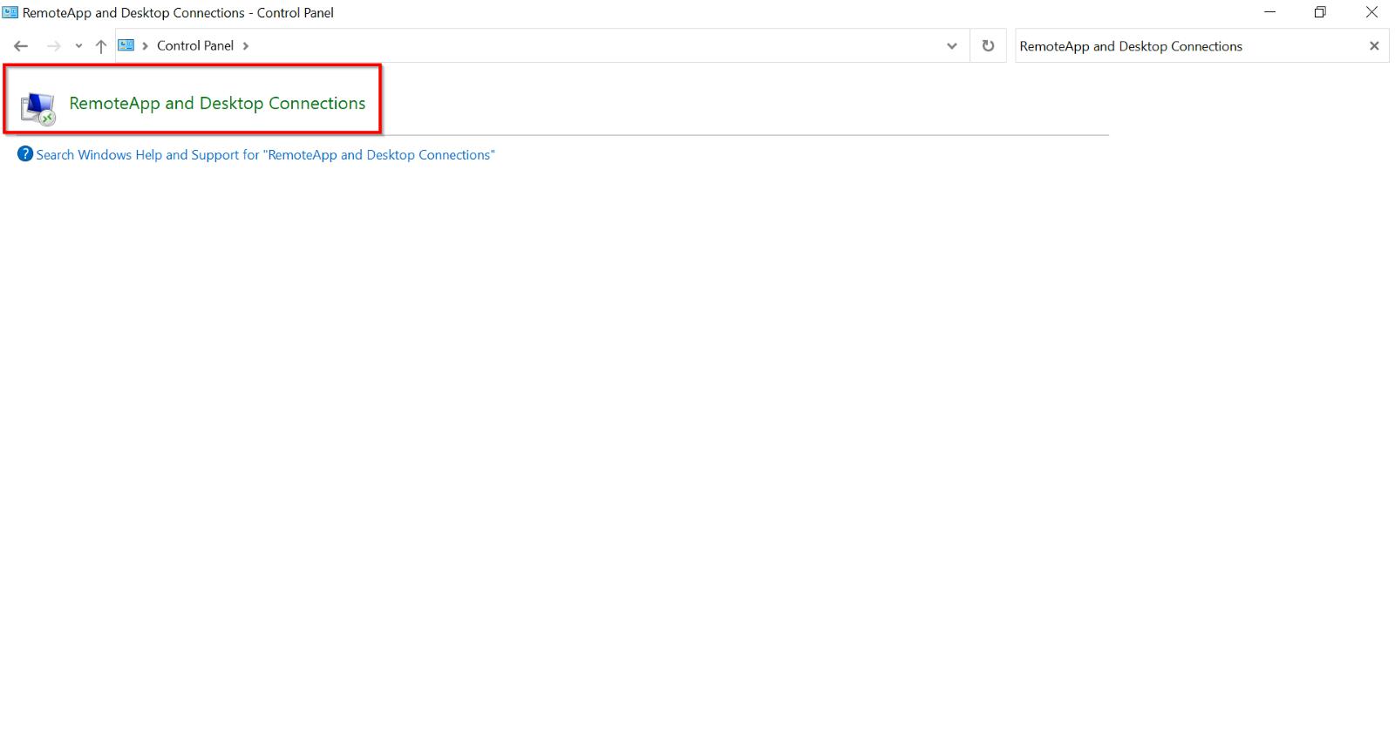Viewport: 1395px width, 739px height.
Task: Search Windows Help and Support for RemoteApp
Action: tap(265, 155)
